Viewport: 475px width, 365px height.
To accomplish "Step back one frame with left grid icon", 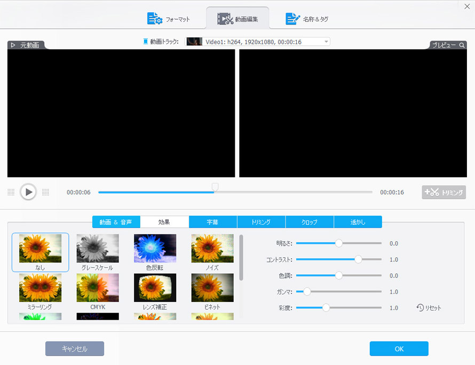I will coord(11,192).
